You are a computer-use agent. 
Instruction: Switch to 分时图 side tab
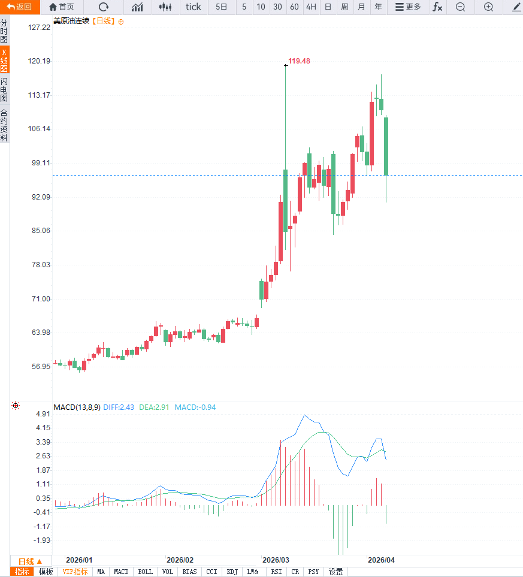[4, 31]
